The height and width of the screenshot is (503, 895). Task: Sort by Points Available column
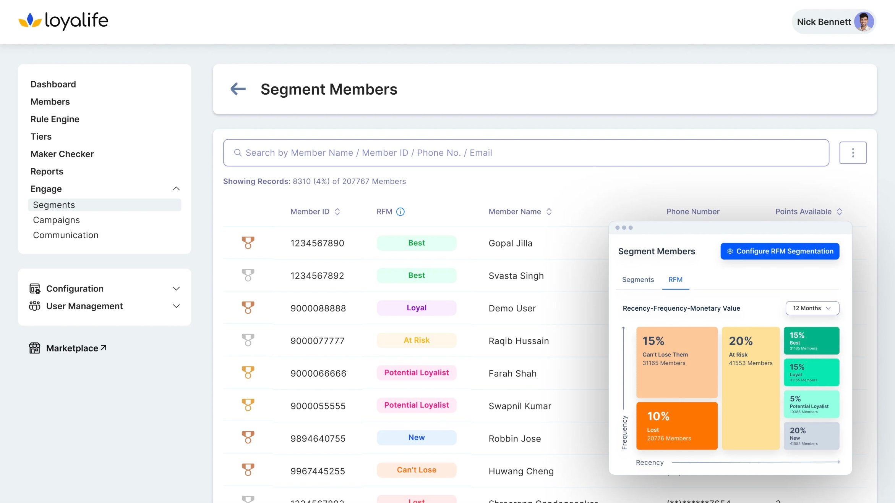(x=840, y=212)
